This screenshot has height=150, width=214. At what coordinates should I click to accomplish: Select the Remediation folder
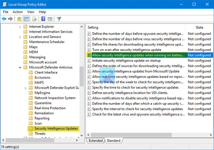tap(44, 113)
